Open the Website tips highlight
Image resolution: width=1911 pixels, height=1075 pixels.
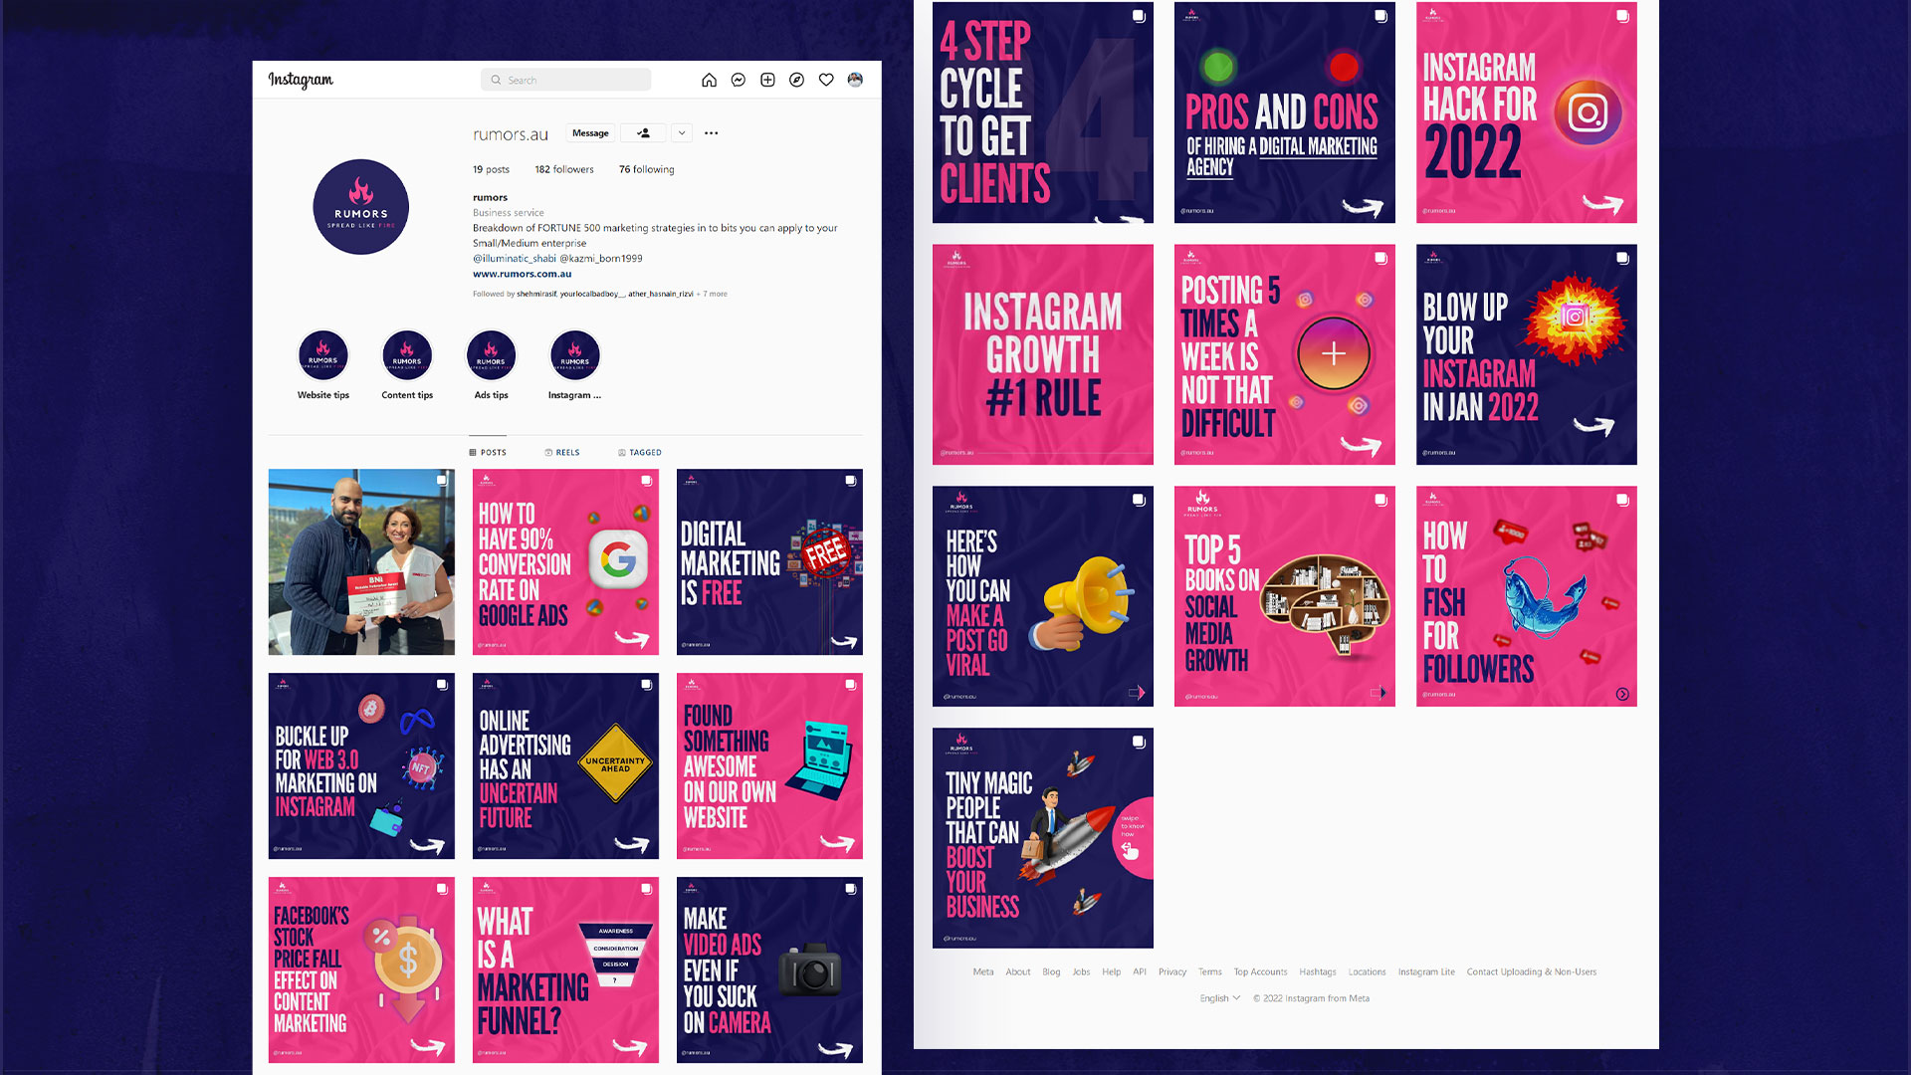pyautogui.click(x=322, y=356)
